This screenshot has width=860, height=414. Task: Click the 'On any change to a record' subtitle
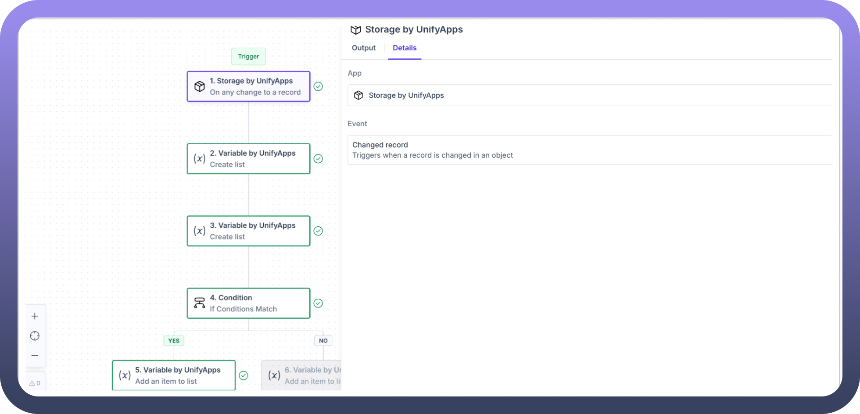coord(255,92)
